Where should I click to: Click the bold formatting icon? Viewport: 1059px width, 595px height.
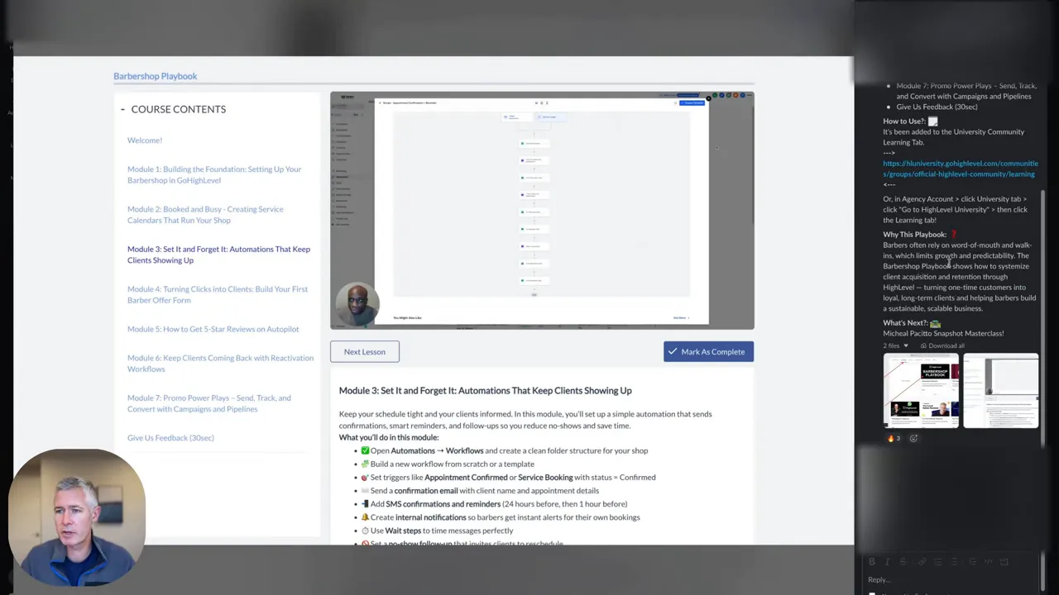[x=872, y=562]
